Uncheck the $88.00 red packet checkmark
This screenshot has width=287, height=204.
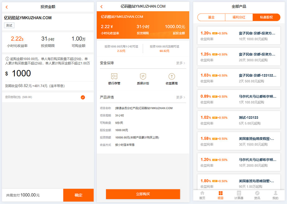pos(82,97)
